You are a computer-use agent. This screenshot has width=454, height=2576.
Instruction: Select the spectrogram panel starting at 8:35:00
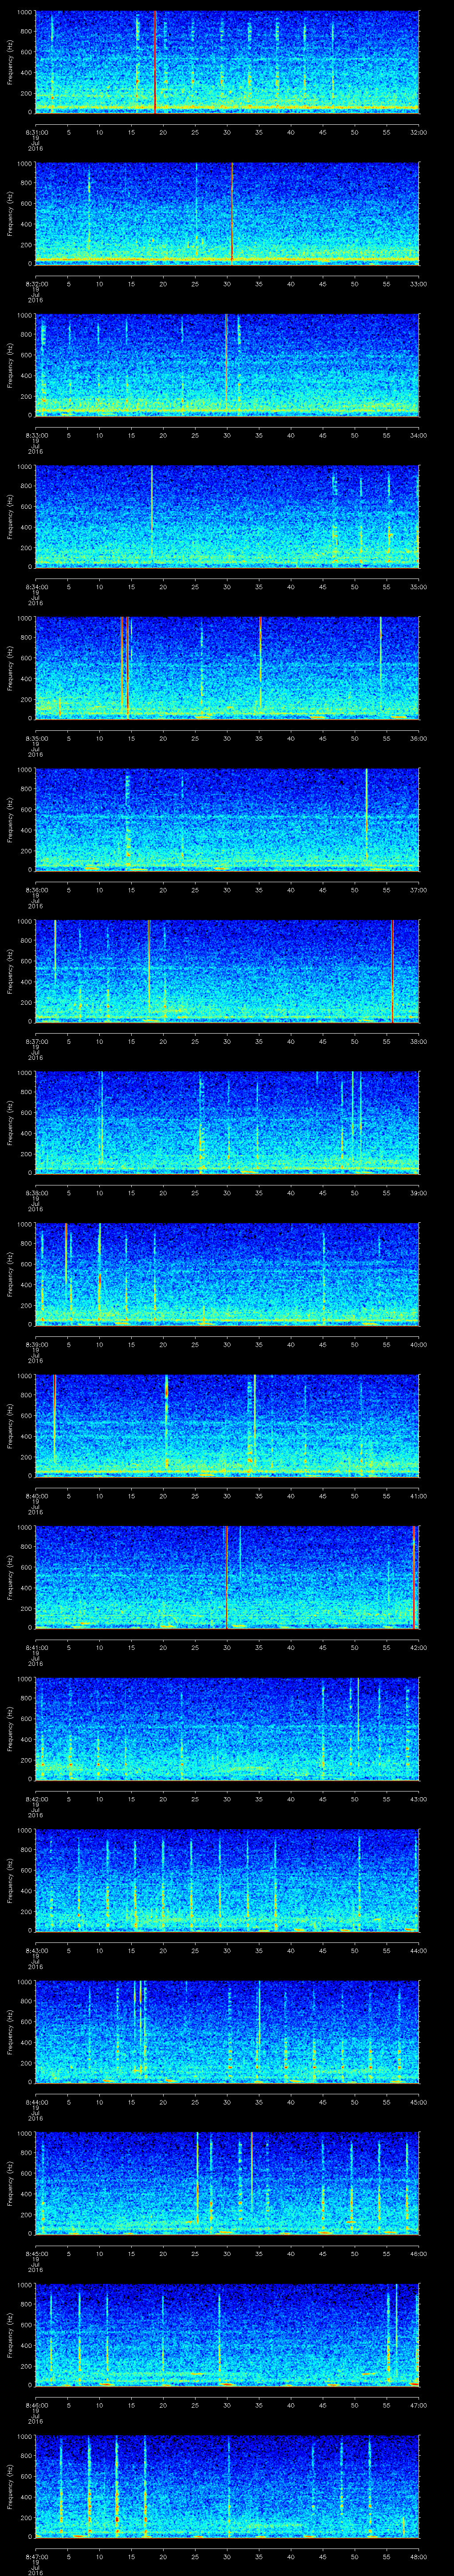[227, 668]
